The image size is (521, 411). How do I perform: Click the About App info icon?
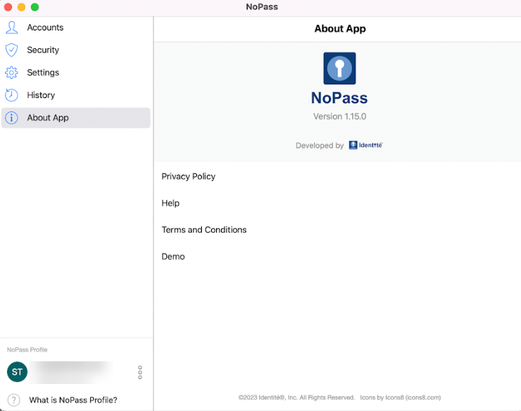click(x=11, y=118)
